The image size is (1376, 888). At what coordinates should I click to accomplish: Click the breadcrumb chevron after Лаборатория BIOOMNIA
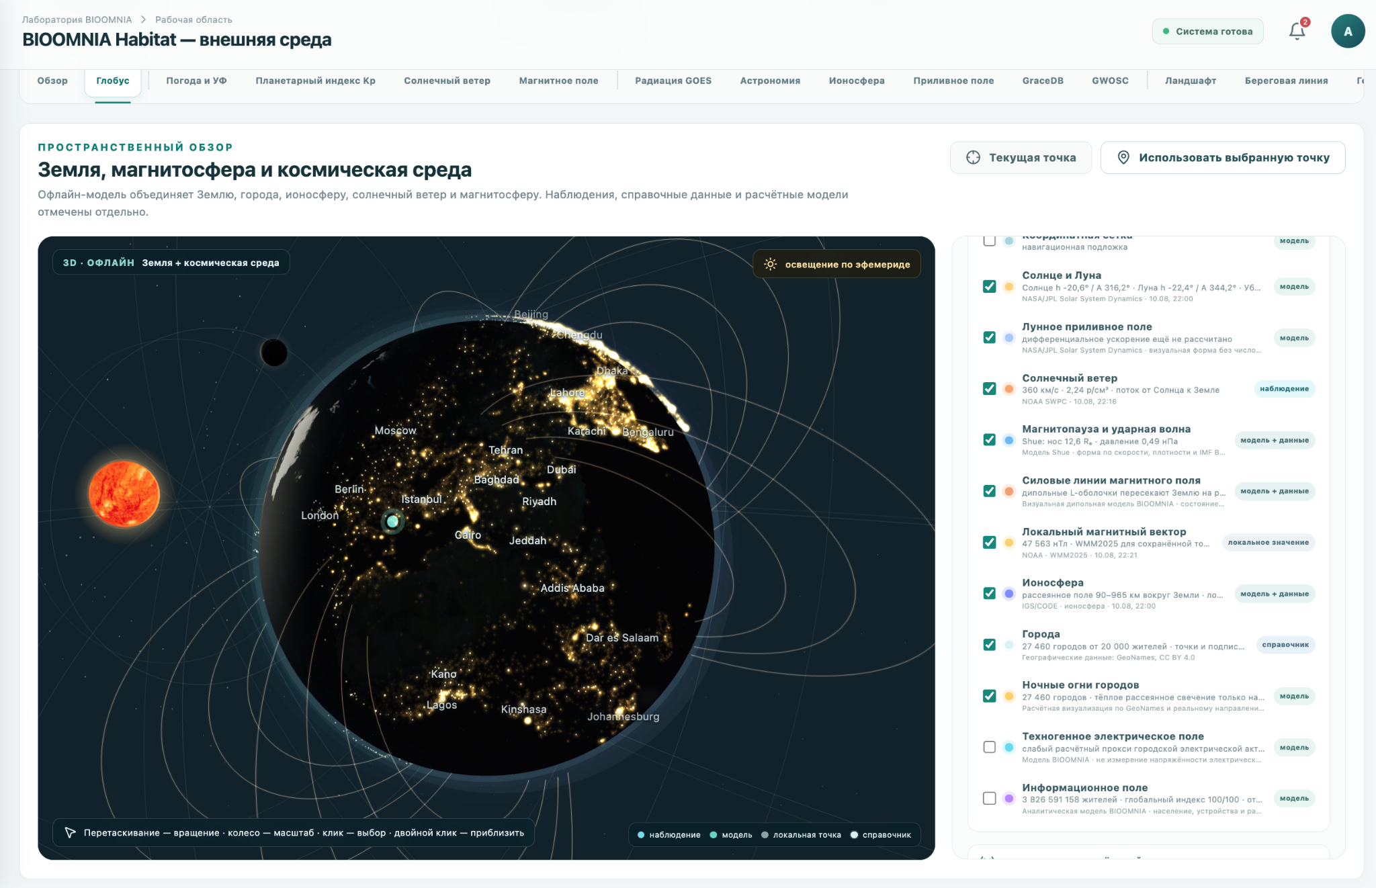[x=143, y=19]
